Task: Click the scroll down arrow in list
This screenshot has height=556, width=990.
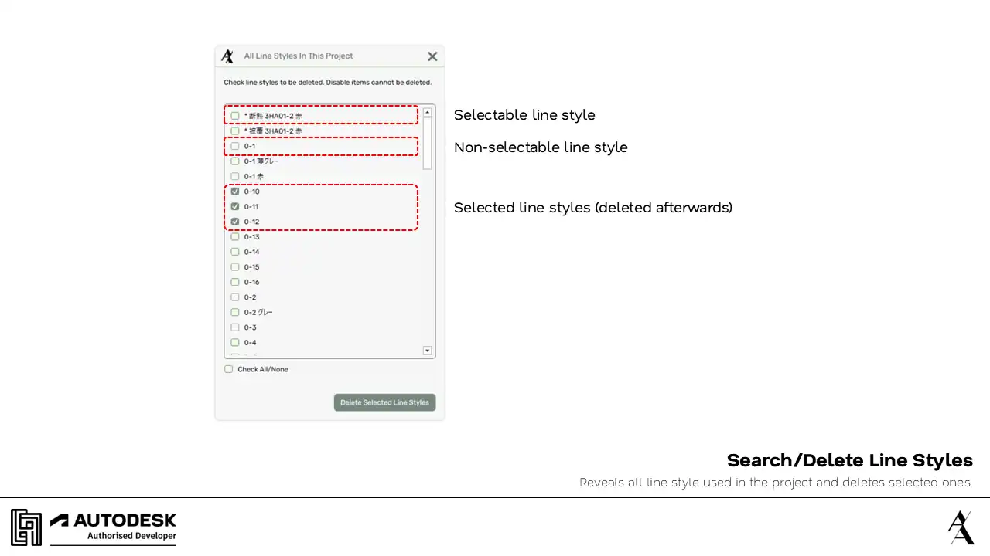Action: pos(427,351)
